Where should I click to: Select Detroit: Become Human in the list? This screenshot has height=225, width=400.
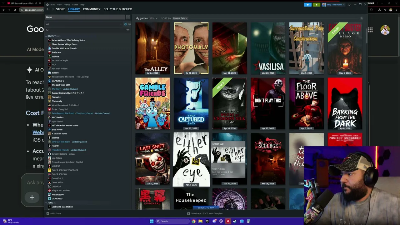[x=63, y=154]
